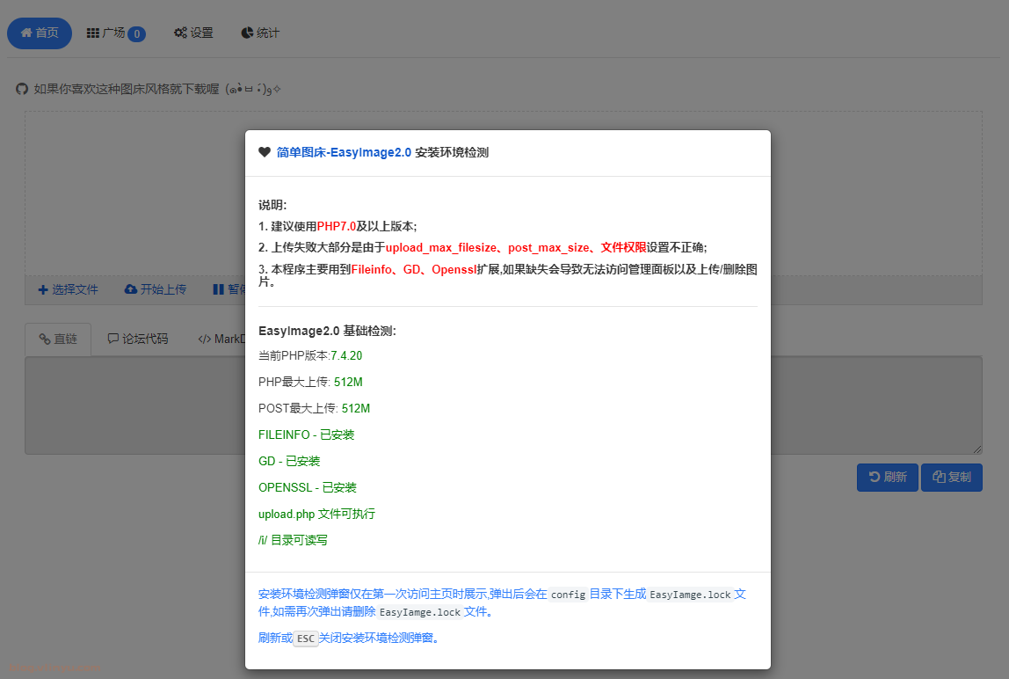The height and width of the screenshot is (679, 1009).
Task: Click the home icon in 首页 tab
Action: pyautogui.click(x=25, y=33)
